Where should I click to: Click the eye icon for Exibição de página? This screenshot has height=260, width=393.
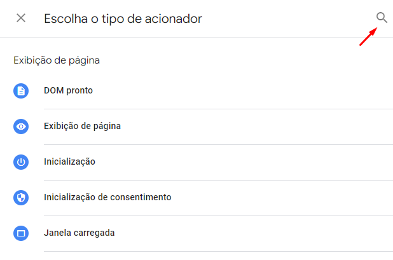[21, 127]
